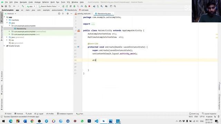221x124 pixels.
Task: Open Visual Studio Code from the taskbar
Action: tap(96, 121)
